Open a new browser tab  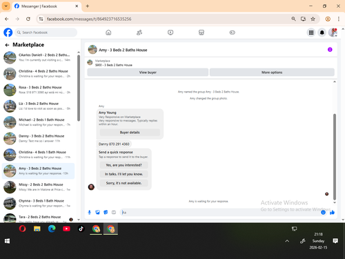(88, 6)
